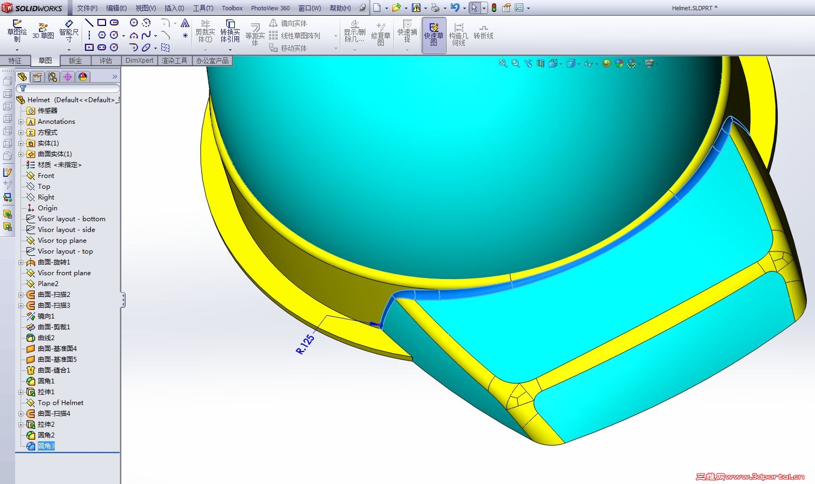Click the 镜向实体 mirror entities button
Screen dimensions: 815x484
point(288,23)
